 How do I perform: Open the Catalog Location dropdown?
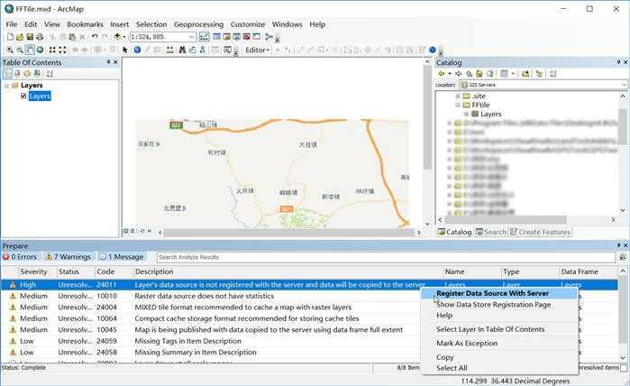tap(623, 85)
